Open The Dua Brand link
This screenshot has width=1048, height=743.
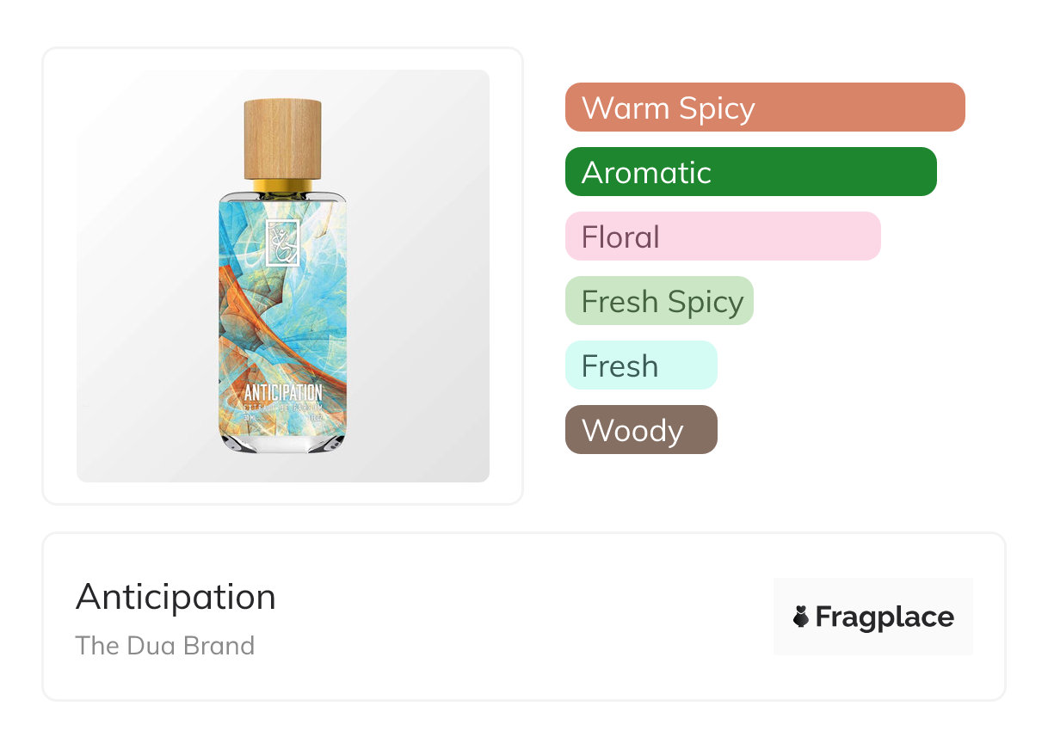click(165, 645)
